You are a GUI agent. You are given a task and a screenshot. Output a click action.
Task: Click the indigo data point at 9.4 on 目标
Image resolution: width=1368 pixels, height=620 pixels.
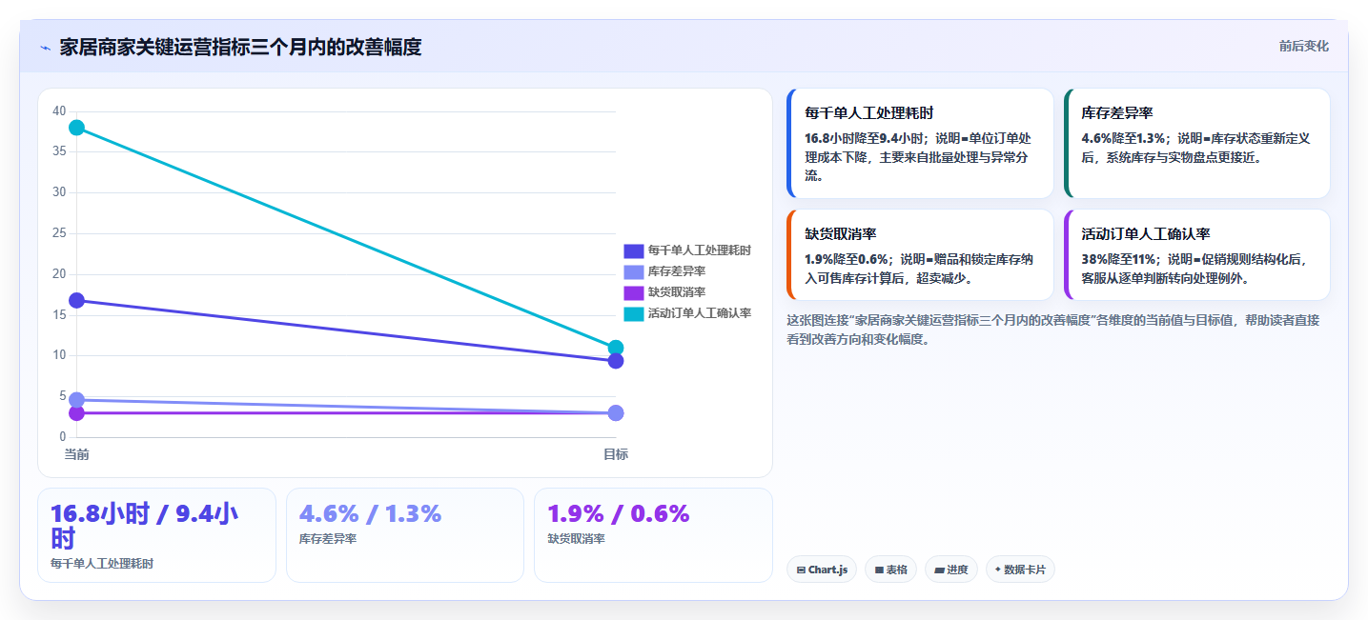tap(616, 361)
